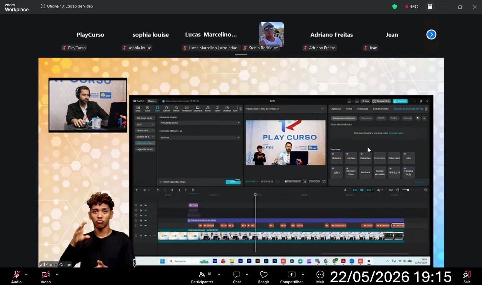Open the Legendas bilíngues dropdown

pos(200,138)
